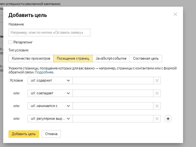Open the 'url: содержит' dropdown
Screen dimensions: 196x147
click(50, 81)
